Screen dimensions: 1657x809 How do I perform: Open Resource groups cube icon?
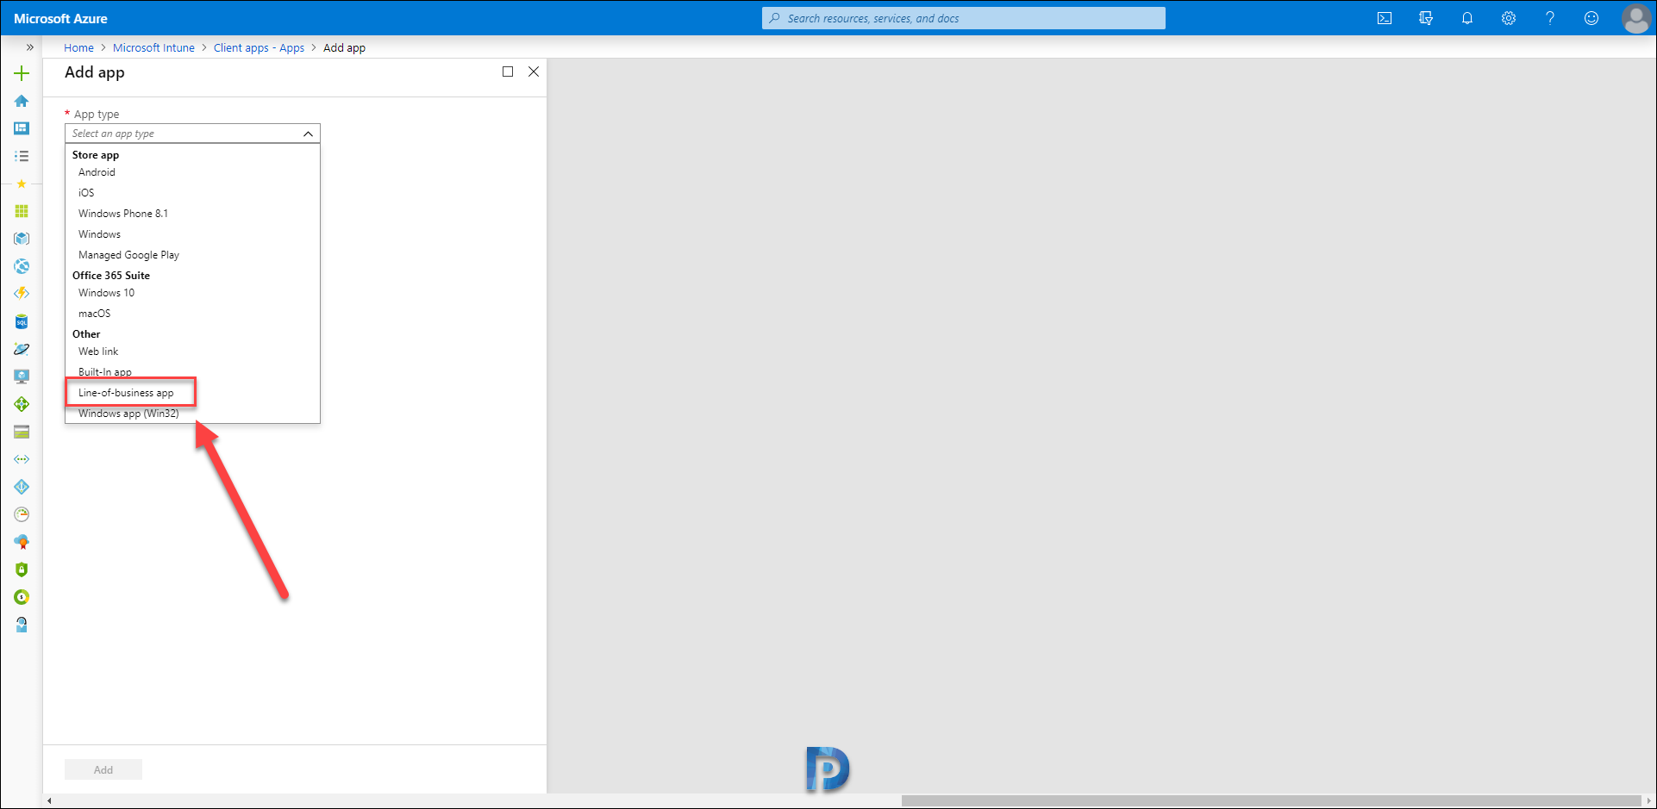point(22,239)
